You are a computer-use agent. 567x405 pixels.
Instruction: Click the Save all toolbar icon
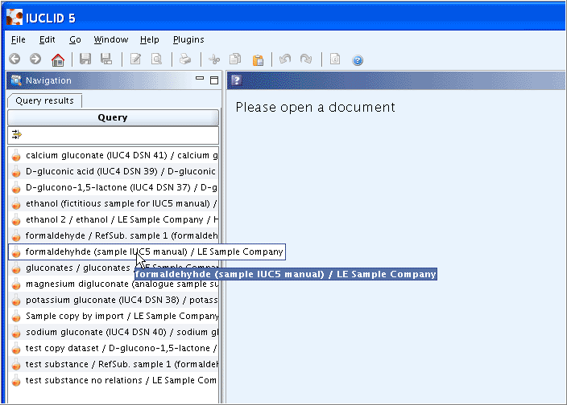[x=106, y=59]
